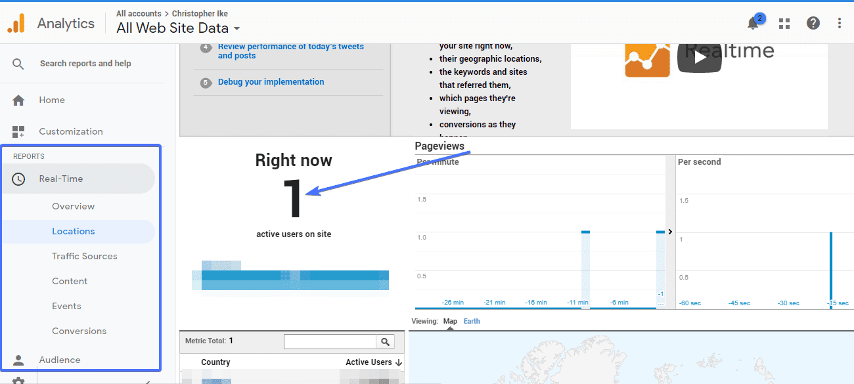Switch viewing mode to Earth
The image size is (854, 384).
472,321
